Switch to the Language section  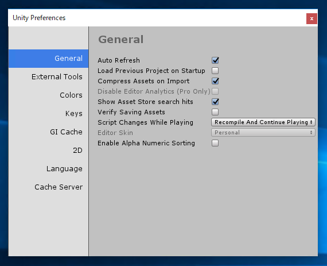49,169
